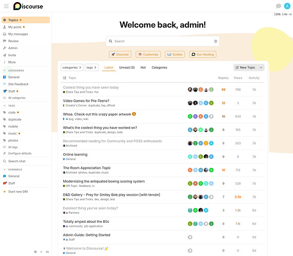Click the Guides button
The height and width of the screenshot is (256, 293).
(x=174, y=54)
